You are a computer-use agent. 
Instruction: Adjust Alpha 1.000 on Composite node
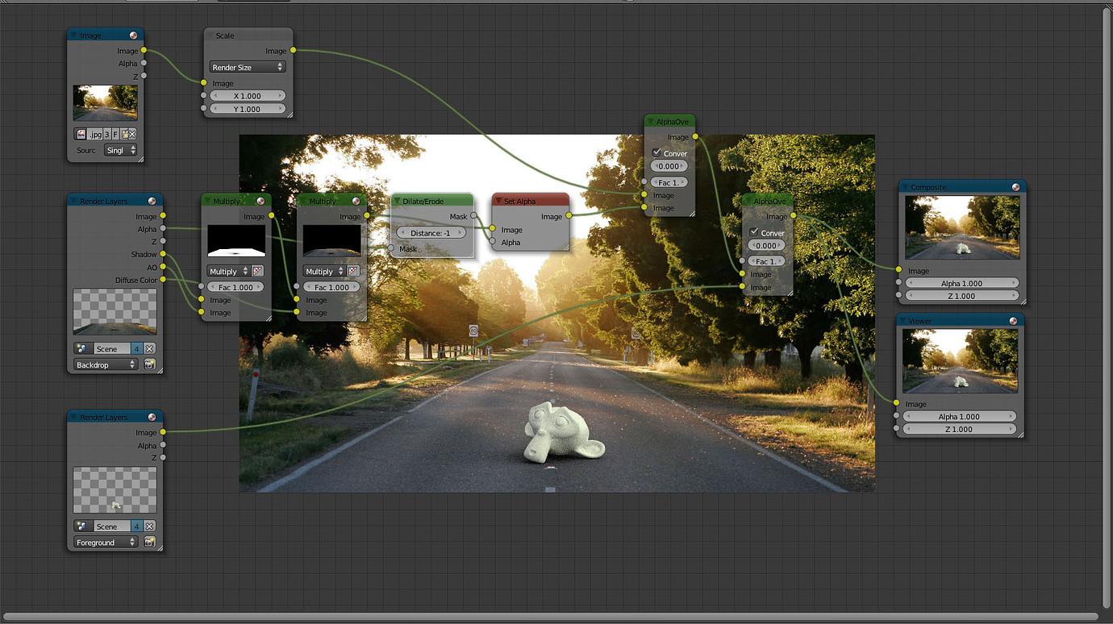pyautogui.click(x=962, y=284)
